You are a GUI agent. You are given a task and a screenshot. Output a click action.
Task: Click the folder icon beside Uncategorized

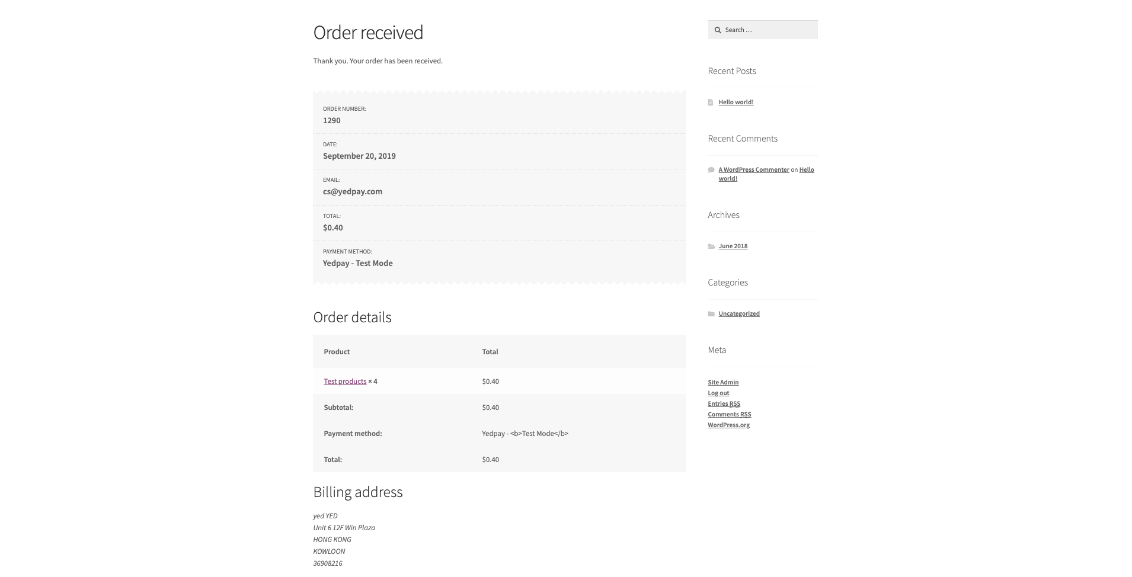coord(711,314)
